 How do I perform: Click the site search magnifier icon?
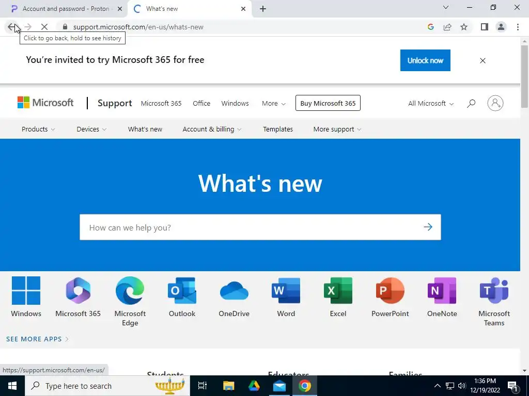click(471, 103)
